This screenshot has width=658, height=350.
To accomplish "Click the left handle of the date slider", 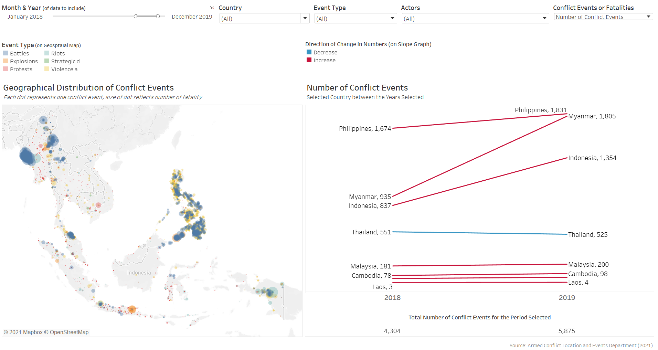I will click(136, 17).
